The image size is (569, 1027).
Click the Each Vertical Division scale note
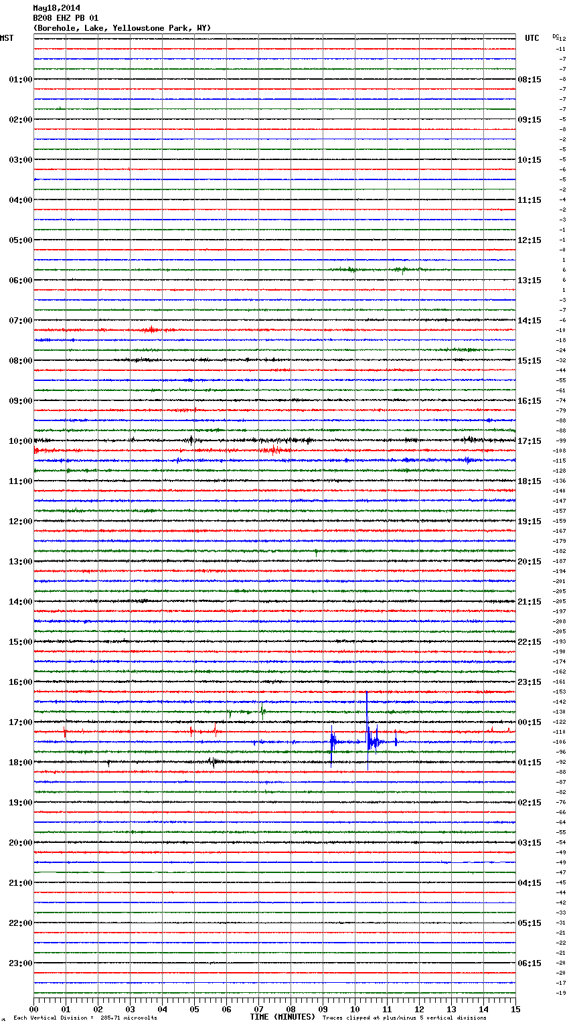pos(85,1018)
